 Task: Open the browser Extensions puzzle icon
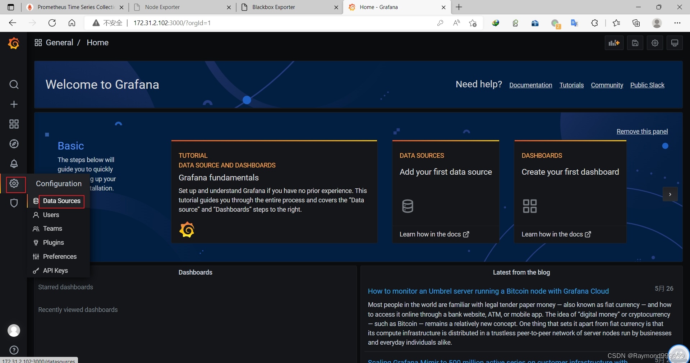click(x=594, y=23)
